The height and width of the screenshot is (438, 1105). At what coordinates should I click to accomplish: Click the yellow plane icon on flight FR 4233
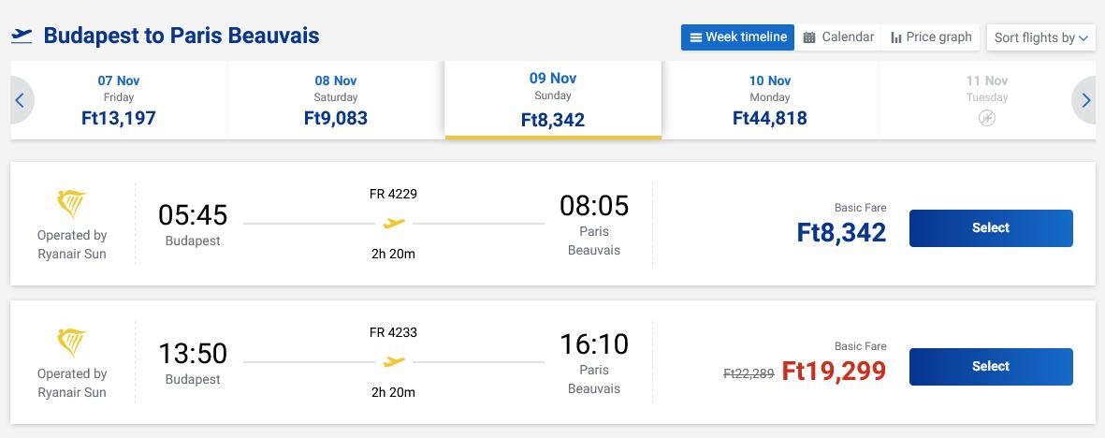[394, 361]
